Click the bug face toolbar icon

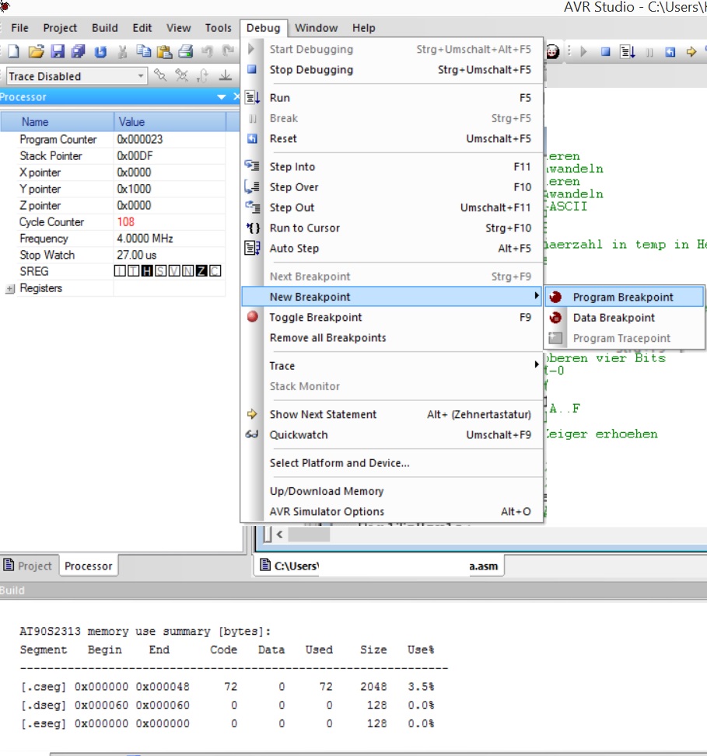click(552, 51)
